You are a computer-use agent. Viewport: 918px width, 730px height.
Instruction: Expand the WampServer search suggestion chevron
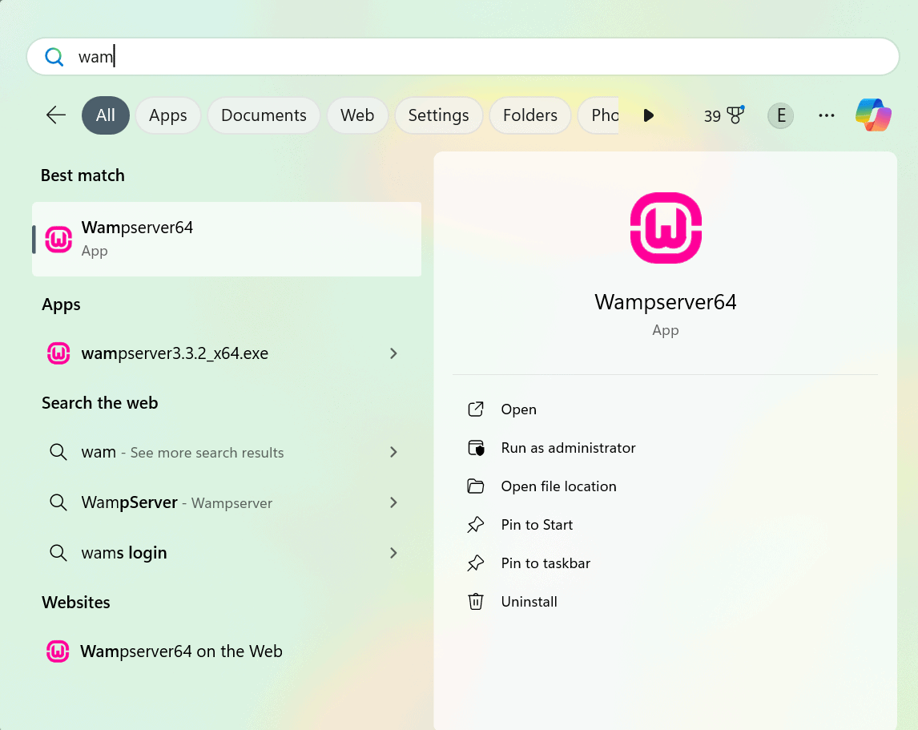393,502
